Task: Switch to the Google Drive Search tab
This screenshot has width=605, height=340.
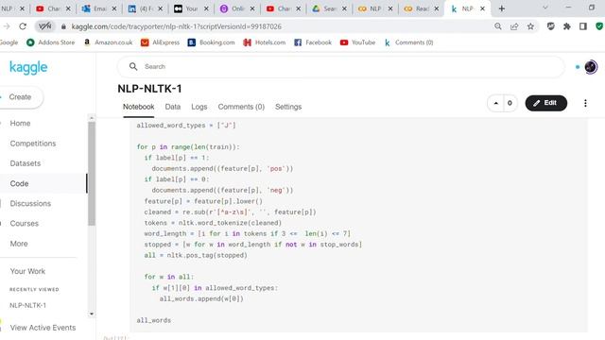Action: (x=329, y=8)
